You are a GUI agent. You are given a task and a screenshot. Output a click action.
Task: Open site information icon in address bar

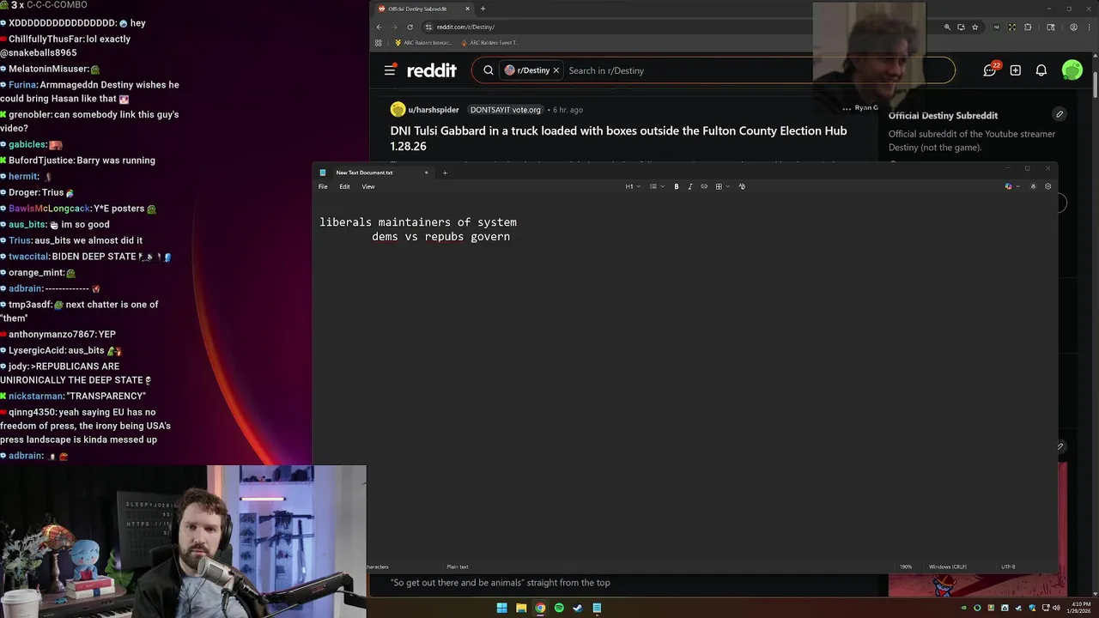[x=428, y=27]
